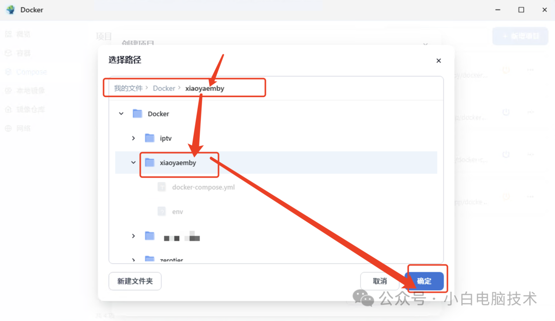This screenshot has height=321, width=555.
Task: Close the 选择路径 dialog with X
Action: 438,61
